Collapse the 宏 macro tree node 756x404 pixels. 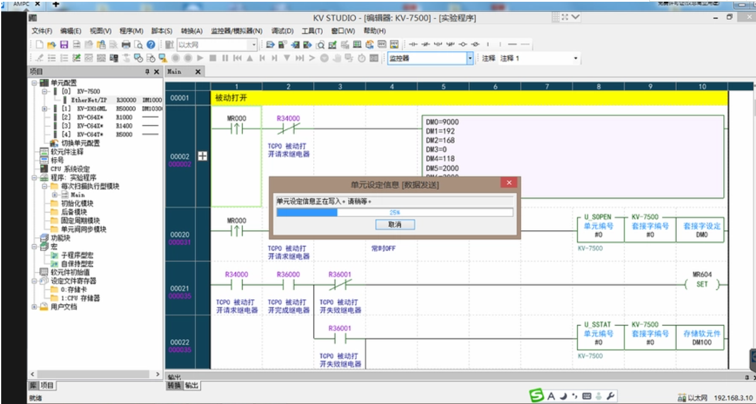click(35, 247)
